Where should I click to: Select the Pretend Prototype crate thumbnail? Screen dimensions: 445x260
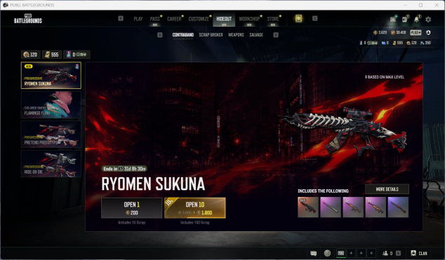click(x=51, y=135)
